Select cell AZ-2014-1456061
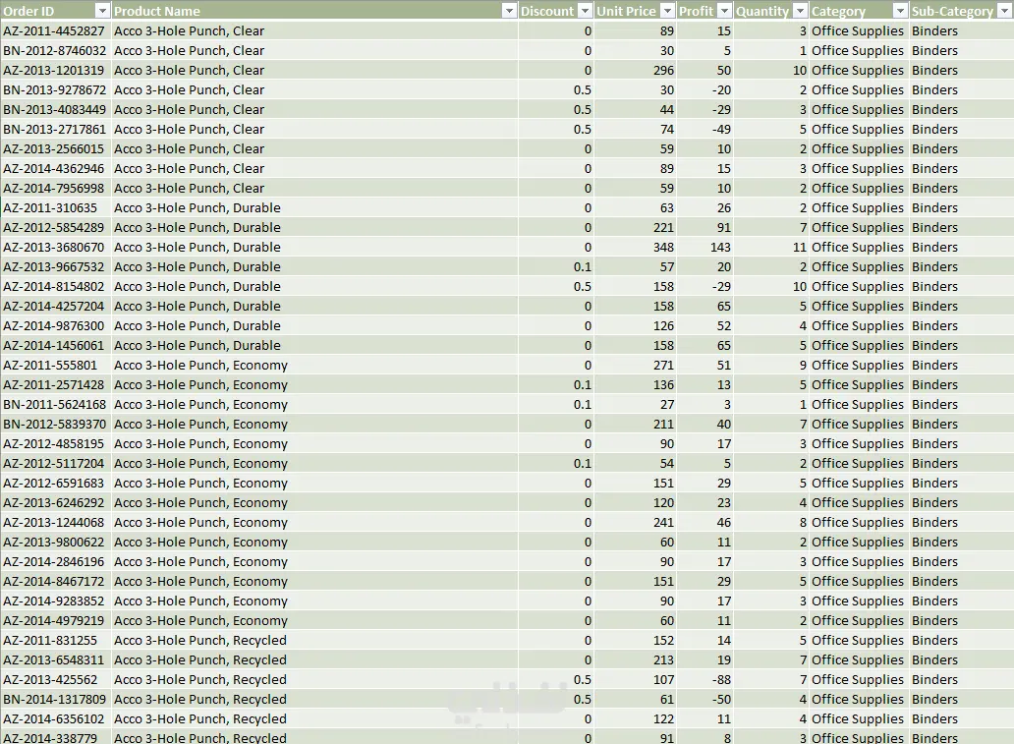This screenshot has width=1014, height=744. [54, 346]
